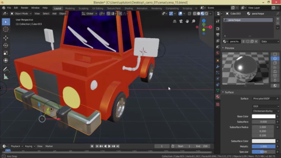Open the File menu
Screen dimensions: 281x158
click(x=9, y=8)
